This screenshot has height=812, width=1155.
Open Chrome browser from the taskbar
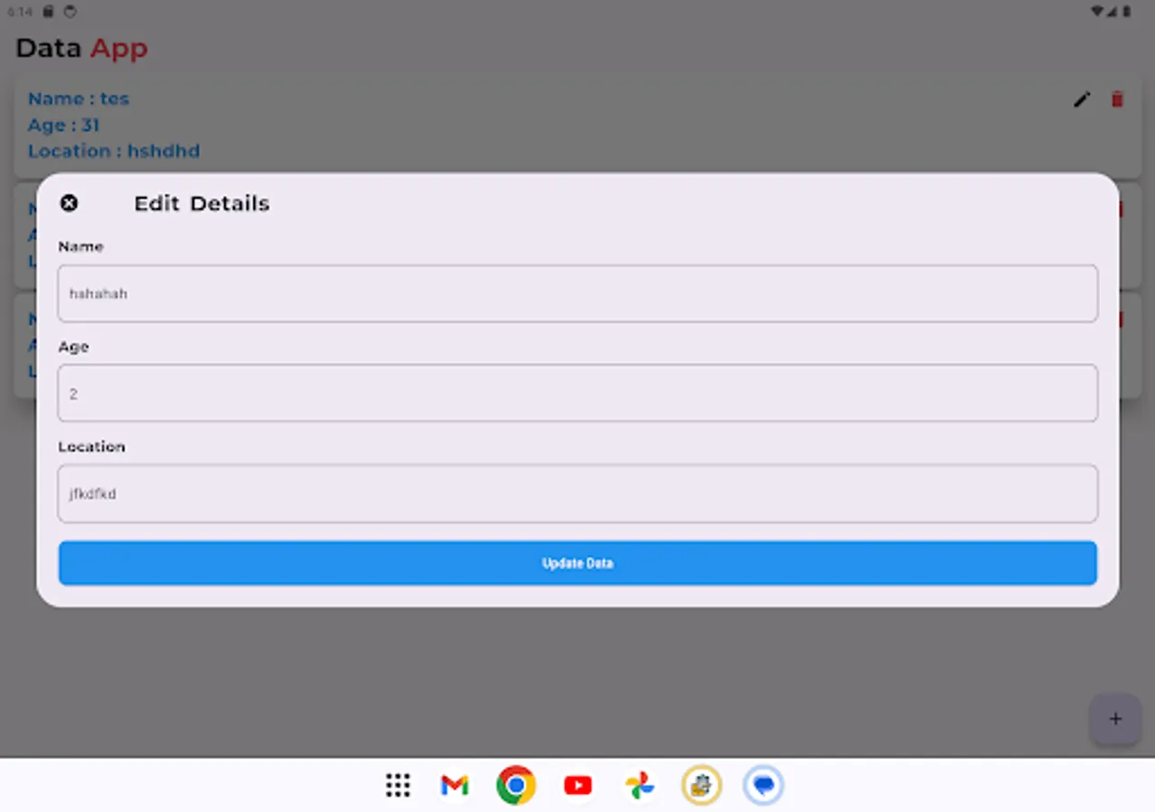(x=515, y=785)
